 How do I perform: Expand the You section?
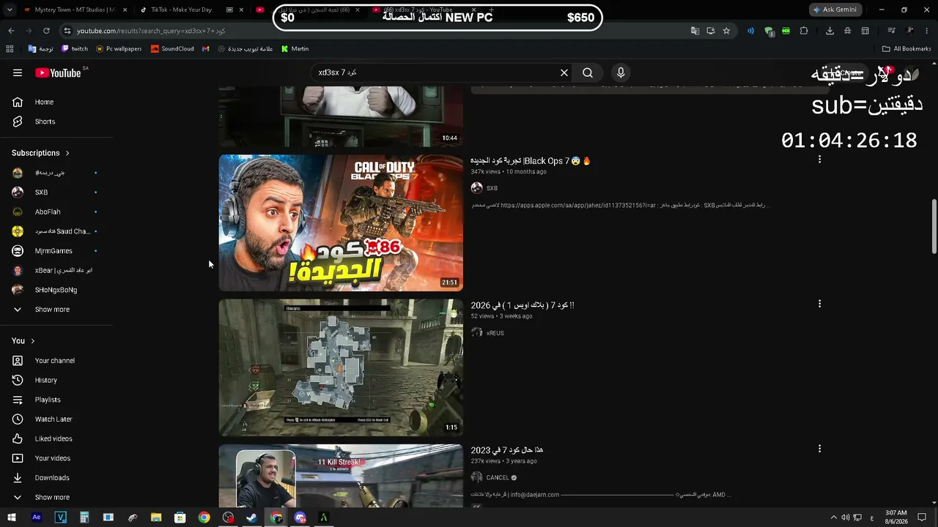point(23,341)
